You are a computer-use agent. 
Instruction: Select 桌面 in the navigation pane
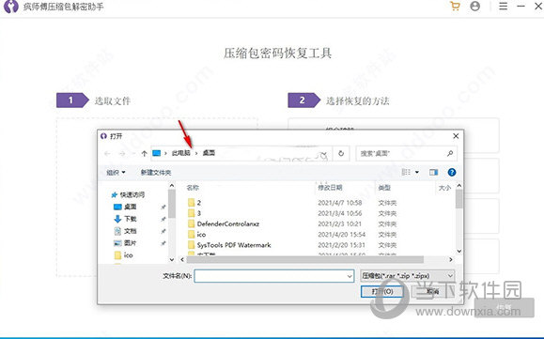click(131, 207)
